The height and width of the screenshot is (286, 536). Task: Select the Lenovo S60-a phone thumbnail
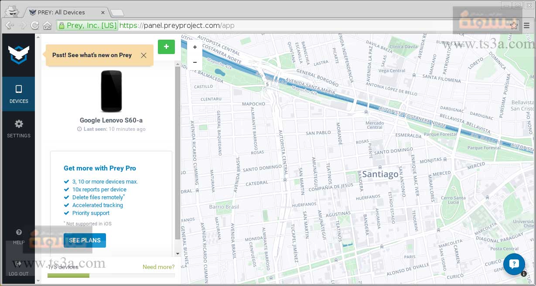point(112,91)
